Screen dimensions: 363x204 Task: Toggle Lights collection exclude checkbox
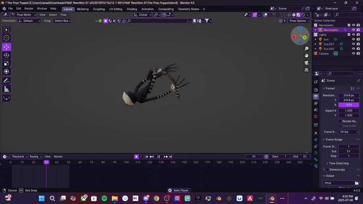click(x=349, y=34)
